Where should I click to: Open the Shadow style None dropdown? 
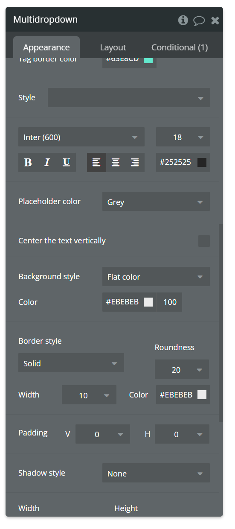click(156, 473)
